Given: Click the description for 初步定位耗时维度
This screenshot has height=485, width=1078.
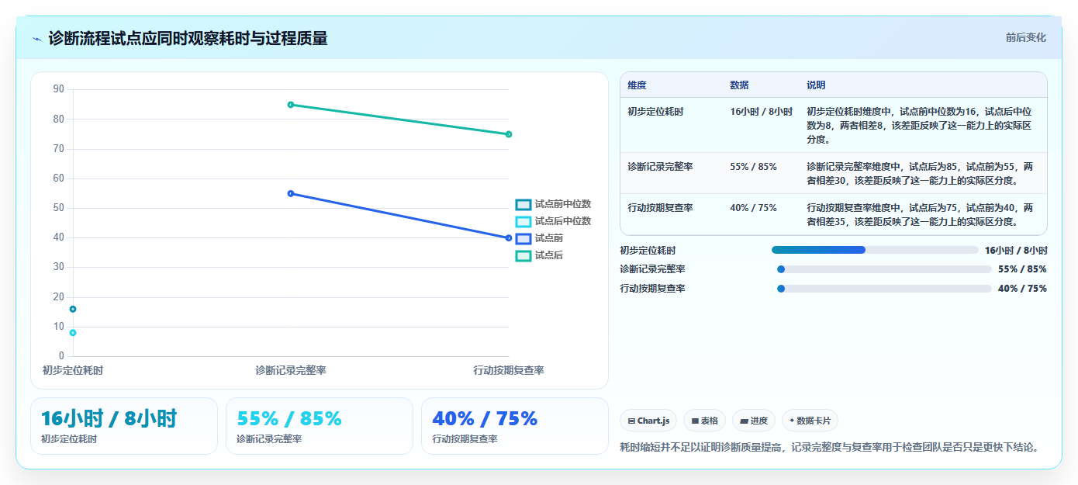Looking at the screenshot, I should point(919,126).
